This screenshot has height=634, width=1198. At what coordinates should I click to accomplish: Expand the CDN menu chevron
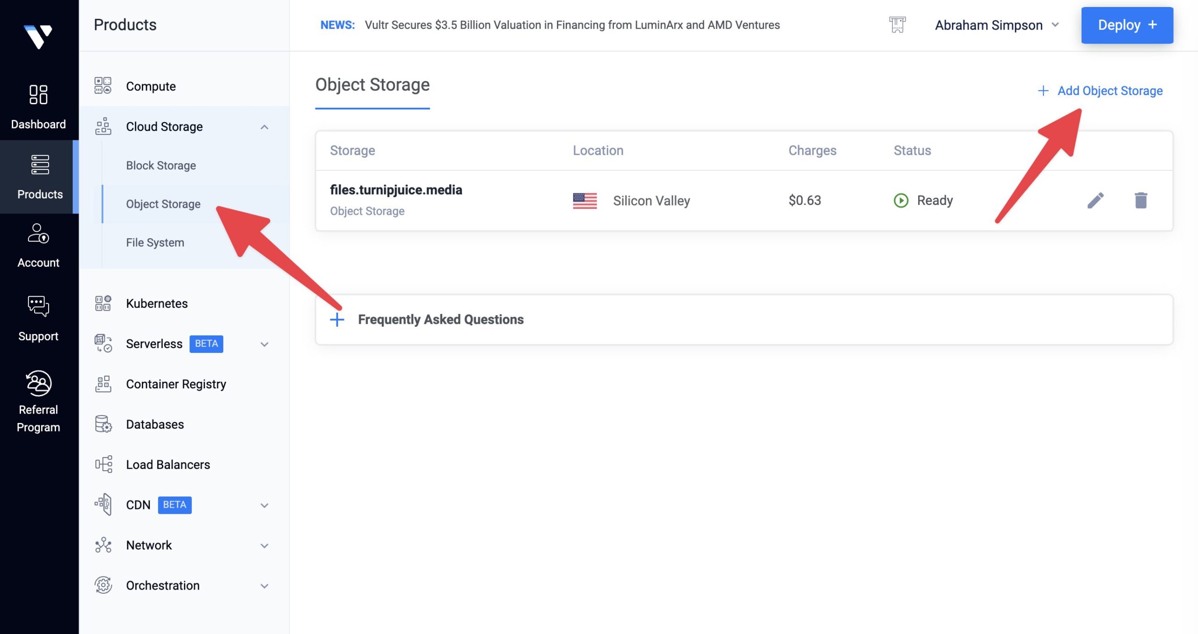(x=264, y=505)
